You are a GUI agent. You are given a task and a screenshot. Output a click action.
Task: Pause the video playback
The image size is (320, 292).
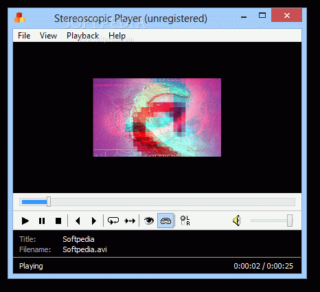pos(42,221)
